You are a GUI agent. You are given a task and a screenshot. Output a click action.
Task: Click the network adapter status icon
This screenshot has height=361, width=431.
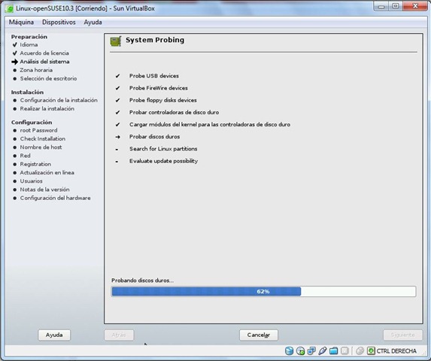point(311,350)
